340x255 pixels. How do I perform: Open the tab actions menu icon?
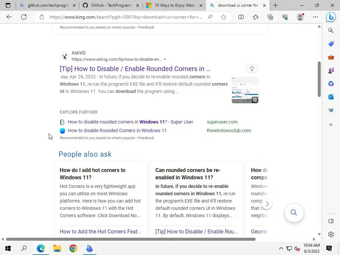[x=8, y=5]
